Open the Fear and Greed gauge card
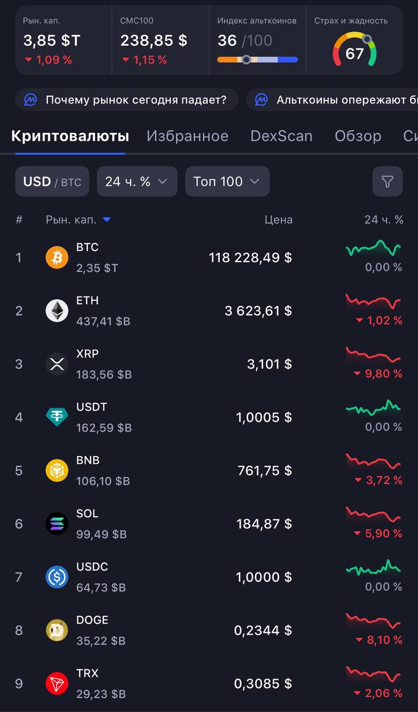418x712 pixels. click(x=354, y=40)
